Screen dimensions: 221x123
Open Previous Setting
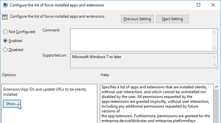coord(137,19)
